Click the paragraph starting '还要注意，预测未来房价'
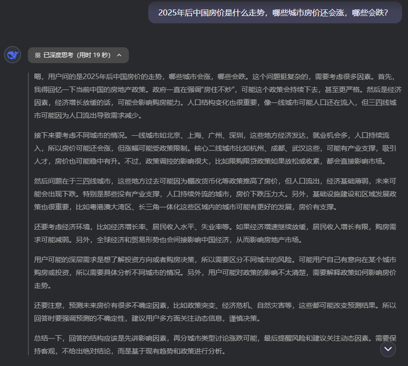Viewport: 408px width, 366px height. point(215,312)
